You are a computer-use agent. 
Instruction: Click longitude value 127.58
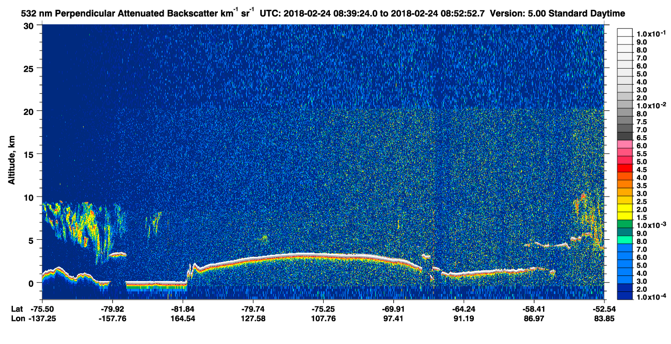tap(253, 318)
